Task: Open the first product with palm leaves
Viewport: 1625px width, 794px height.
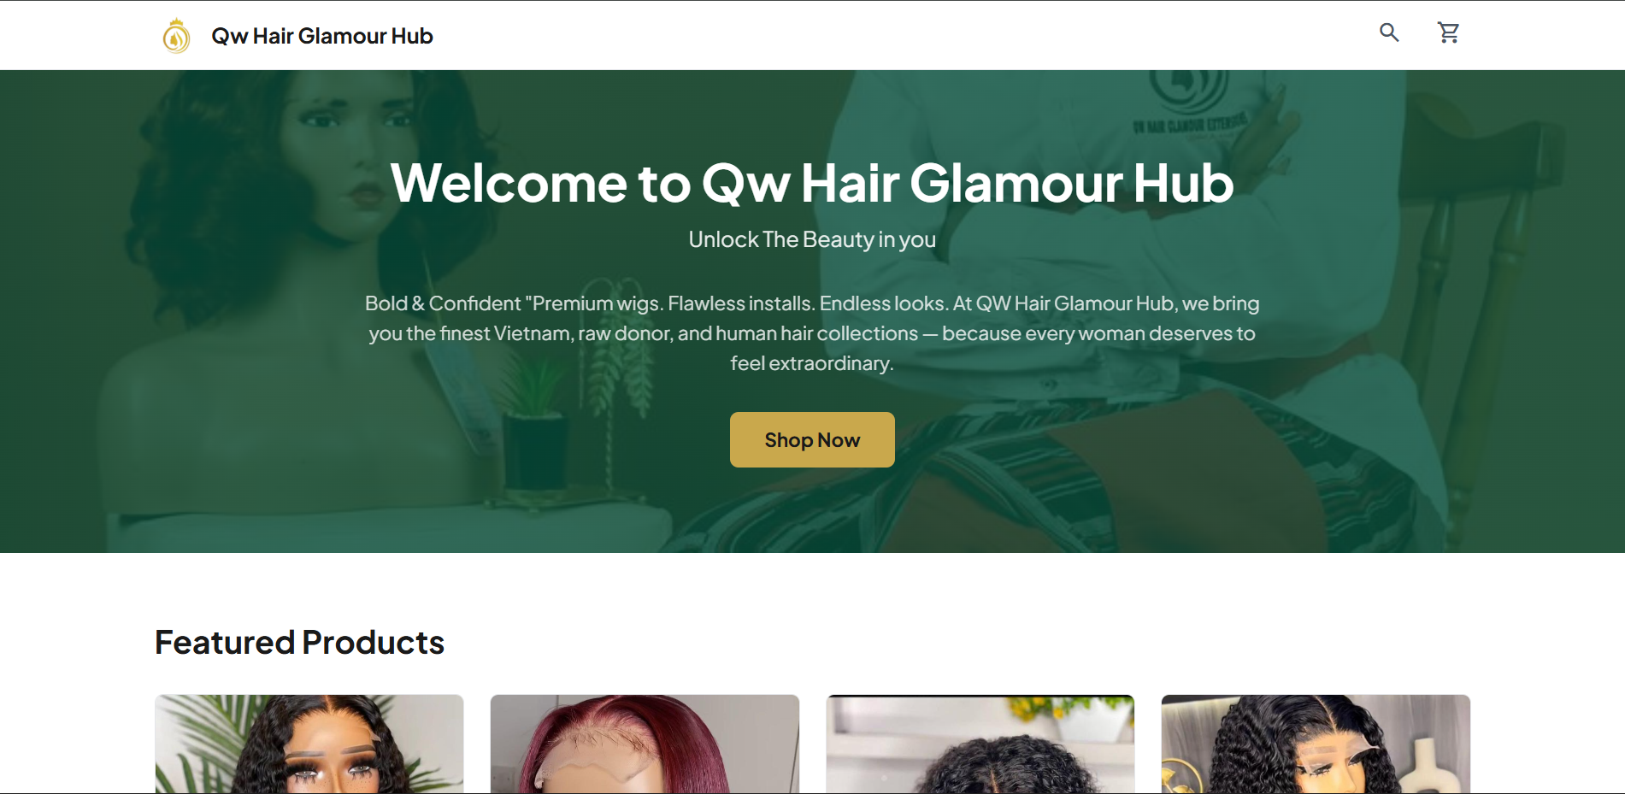Action: click(309, 744)
